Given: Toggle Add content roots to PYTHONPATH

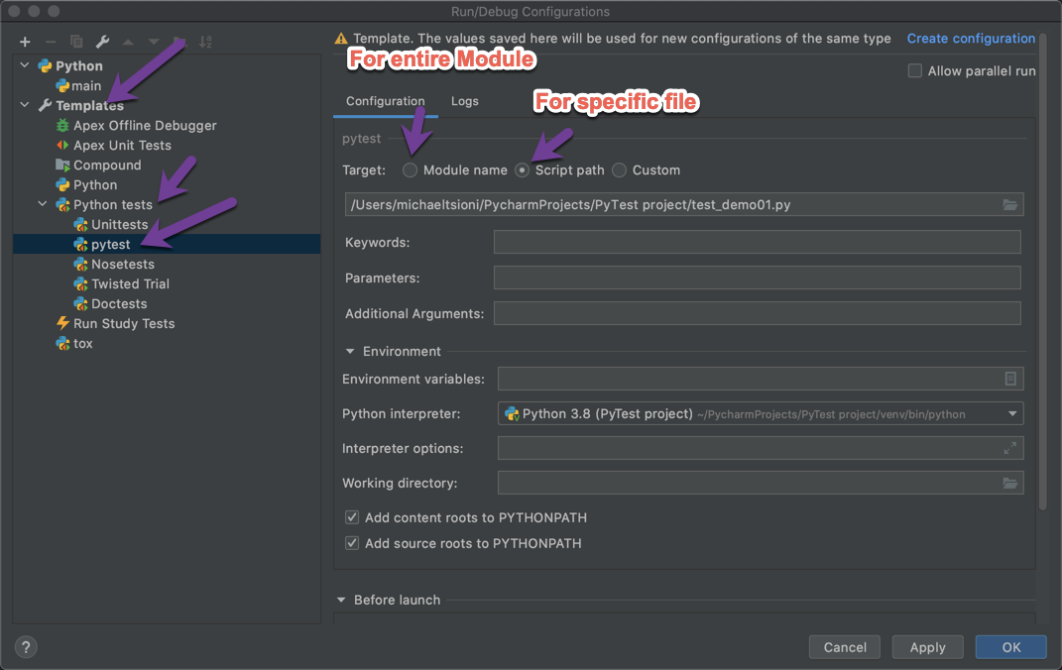Looking at the screenshot, I should (352, 517).
